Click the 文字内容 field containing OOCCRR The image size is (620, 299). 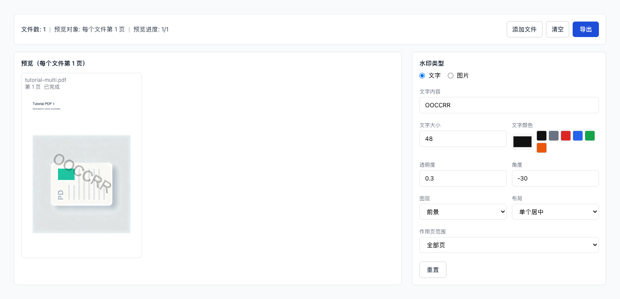[x=509, y=105]
